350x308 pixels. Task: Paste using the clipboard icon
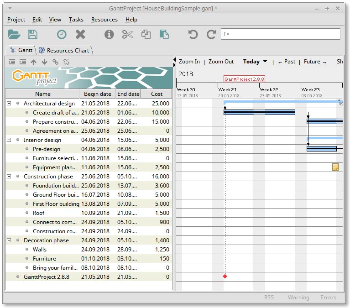point(164,35)
